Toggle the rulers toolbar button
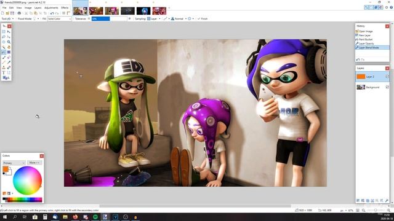The height and width of the screenshot is (221, 394). 68,13
